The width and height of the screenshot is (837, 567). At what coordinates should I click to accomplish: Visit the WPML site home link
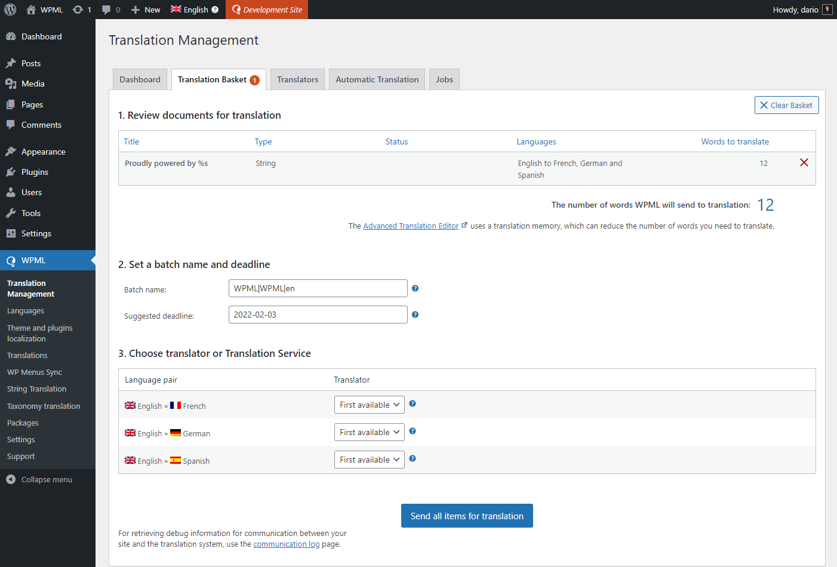pyautogui.click(x=45, y=10)
